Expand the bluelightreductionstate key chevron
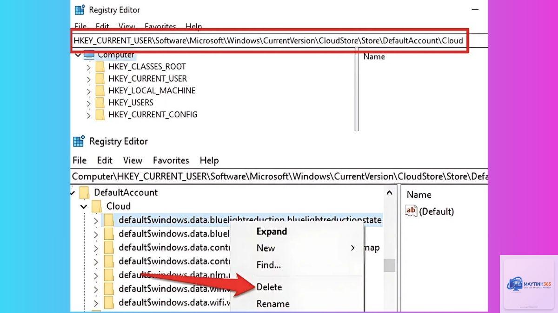 (x=96, y=220)
